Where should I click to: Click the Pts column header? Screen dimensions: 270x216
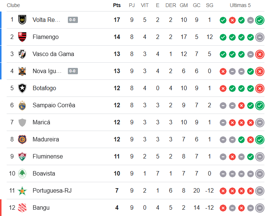coord(117,5)
